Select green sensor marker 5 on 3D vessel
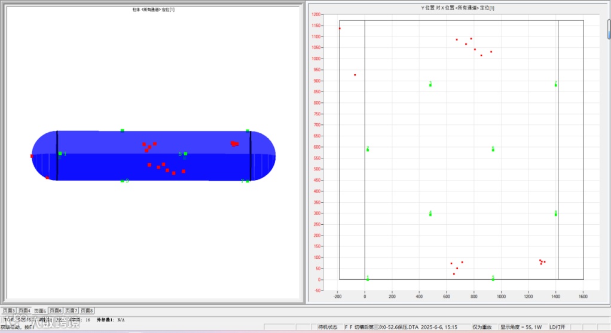This screenshot has width=611, height=333. 185,154
